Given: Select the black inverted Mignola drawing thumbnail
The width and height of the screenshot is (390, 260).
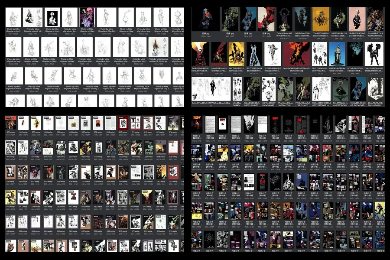Looking at the screenshot, I should [52, 17].
